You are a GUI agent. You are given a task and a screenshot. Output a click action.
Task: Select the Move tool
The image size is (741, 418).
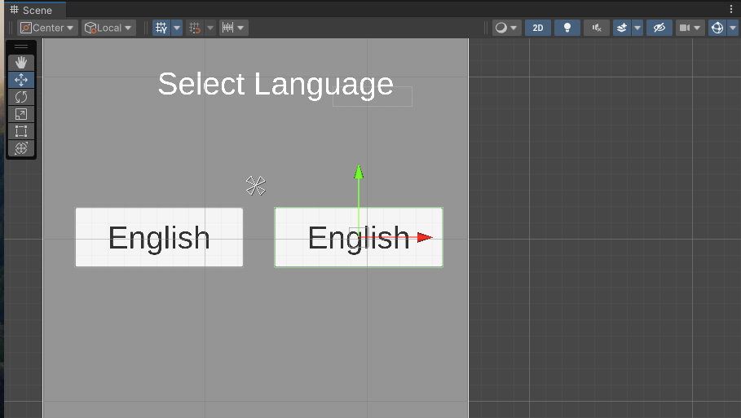[x=21, y=80]
